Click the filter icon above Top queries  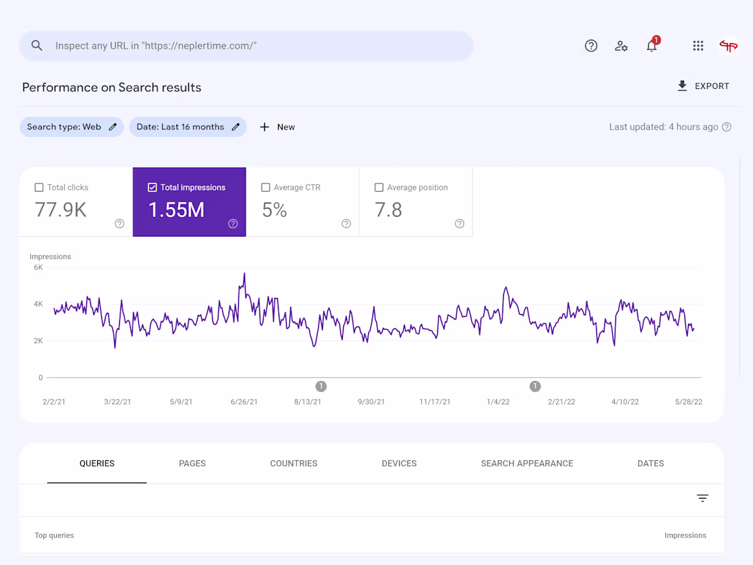(702, 498)
